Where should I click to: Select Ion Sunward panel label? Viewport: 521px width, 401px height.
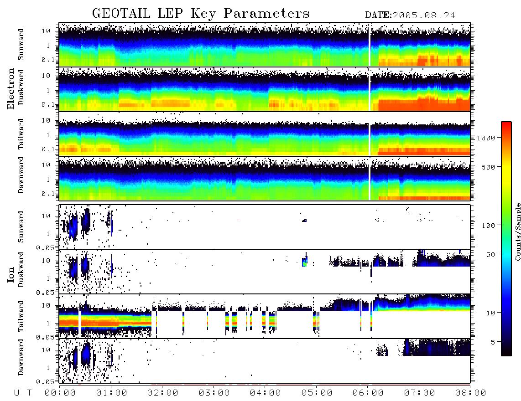[x=21, y=226]
